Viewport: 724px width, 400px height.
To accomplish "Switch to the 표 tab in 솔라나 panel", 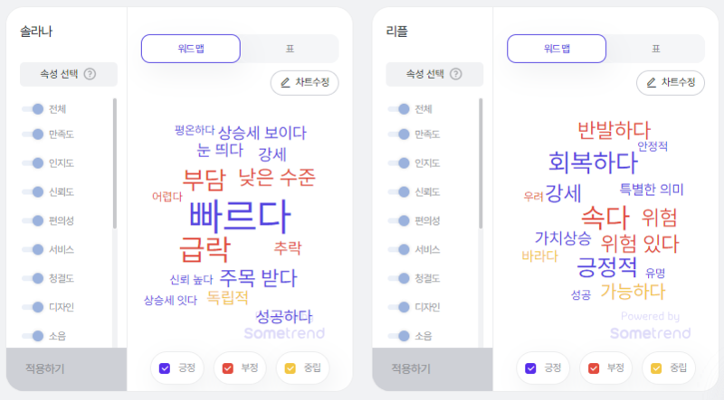I will coord(290,49).
